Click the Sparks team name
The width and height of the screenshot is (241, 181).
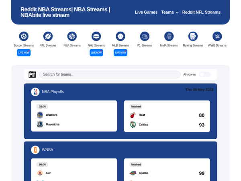click(x=143, y=173)
